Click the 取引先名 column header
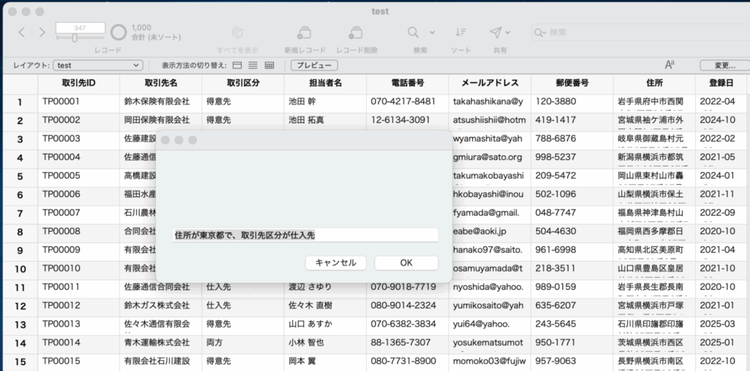Viewport: 750px width, 371px height. tap(160, 83)
